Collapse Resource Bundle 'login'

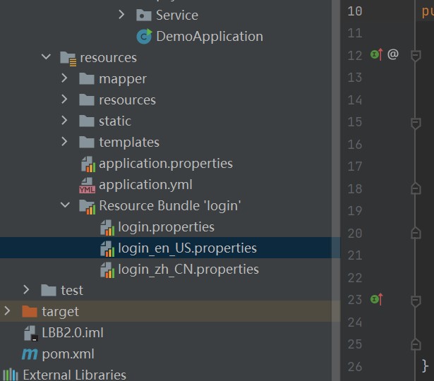click(x=66, y=205)
